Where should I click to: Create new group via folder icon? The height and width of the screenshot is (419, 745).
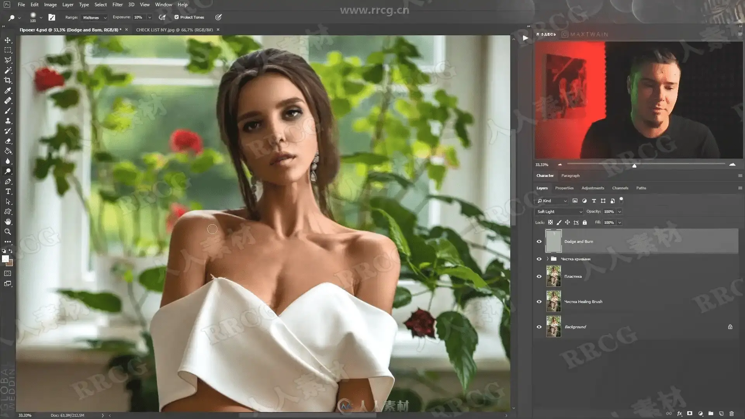(710, 414)
